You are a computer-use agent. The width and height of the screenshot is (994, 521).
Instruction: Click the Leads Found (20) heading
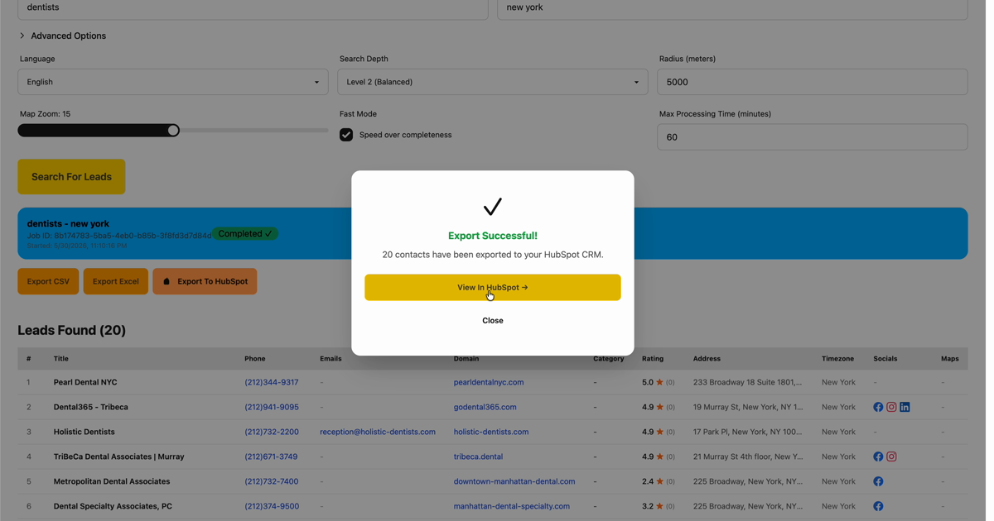coord(72,330)
